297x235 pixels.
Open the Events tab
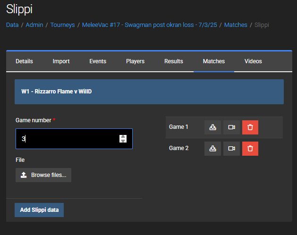click(98, 61)
